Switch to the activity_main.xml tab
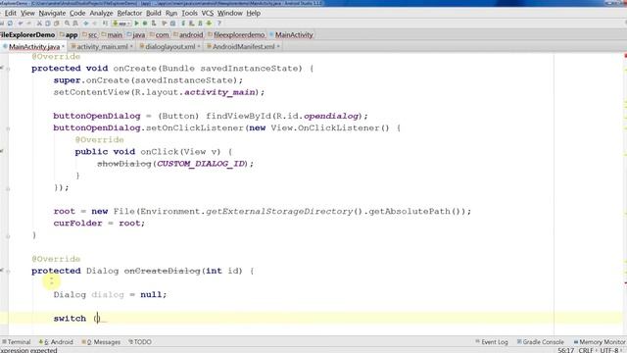 pos(102,47)
